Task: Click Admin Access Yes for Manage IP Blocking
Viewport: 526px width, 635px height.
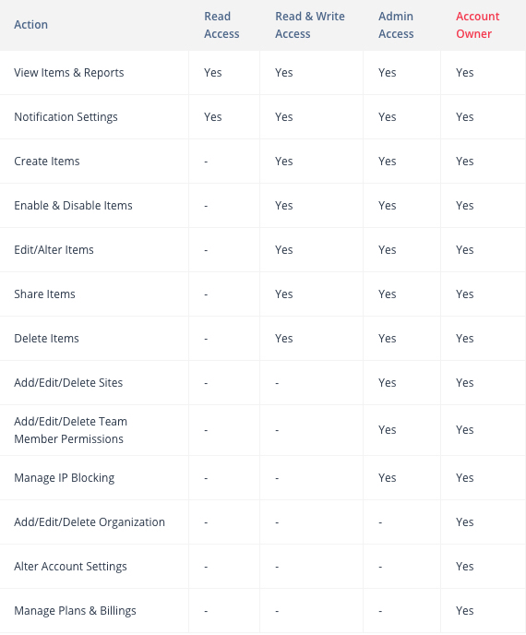Action: pyautogui.click(x=387, y=478)
